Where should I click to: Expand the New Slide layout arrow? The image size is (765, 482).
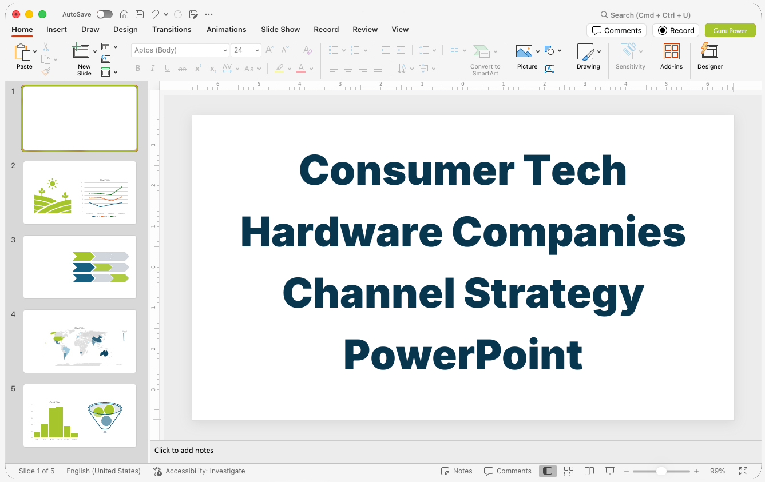(95, 51)
